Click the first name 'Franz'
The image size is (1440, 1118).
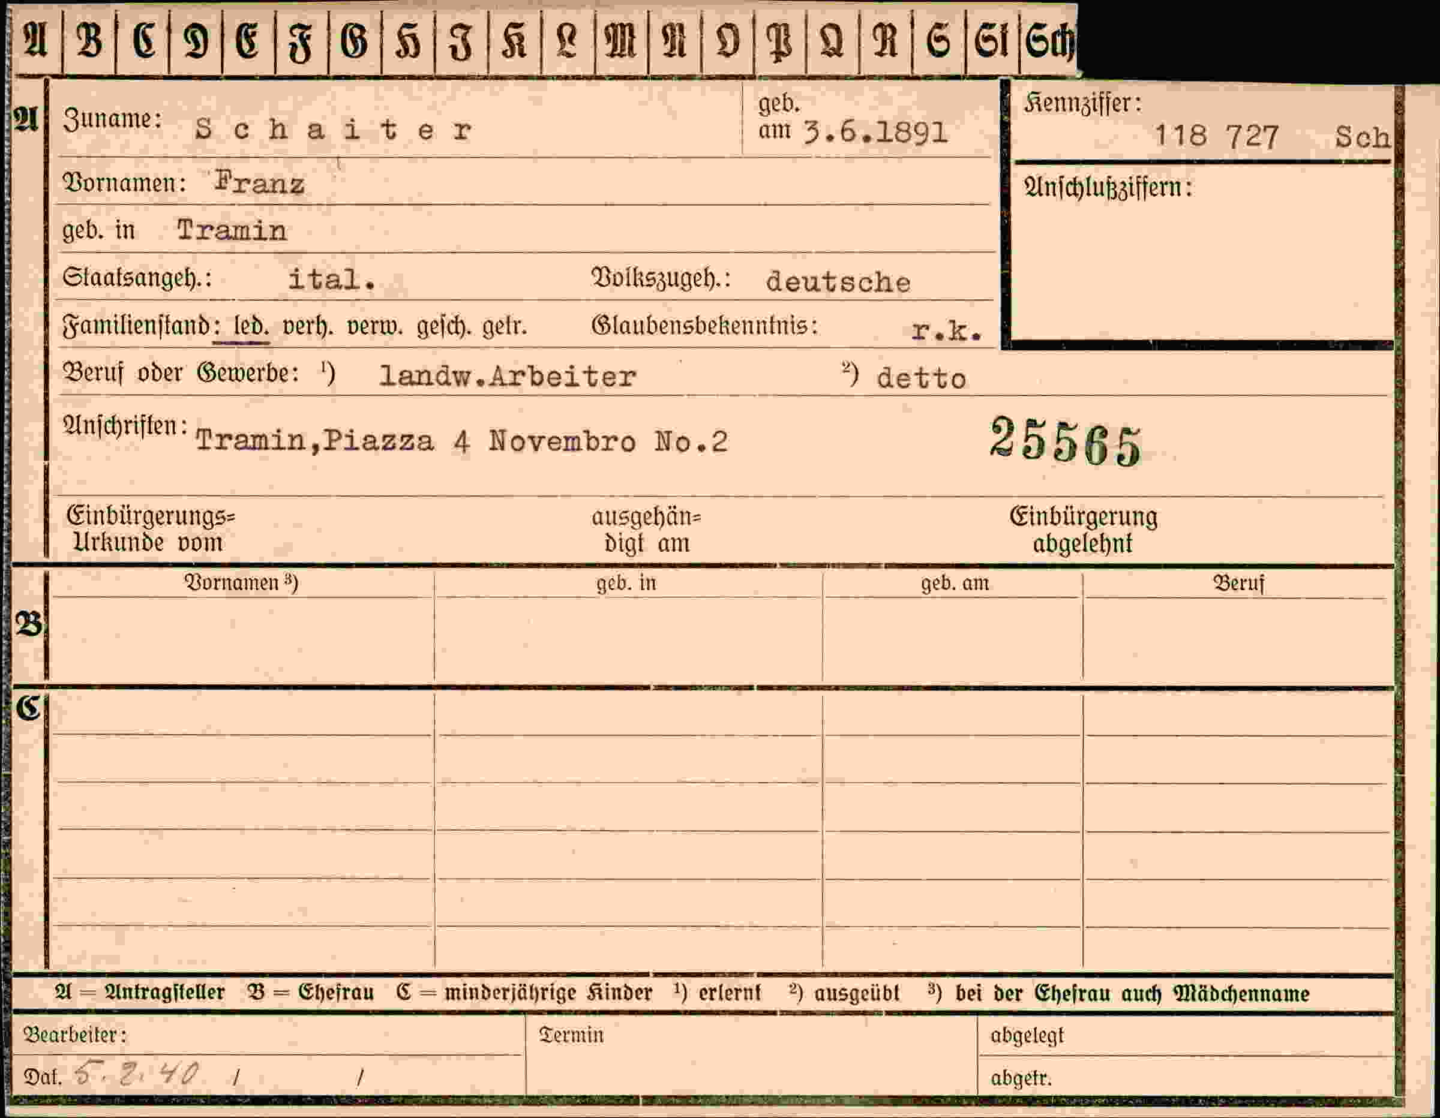point(260,182)
